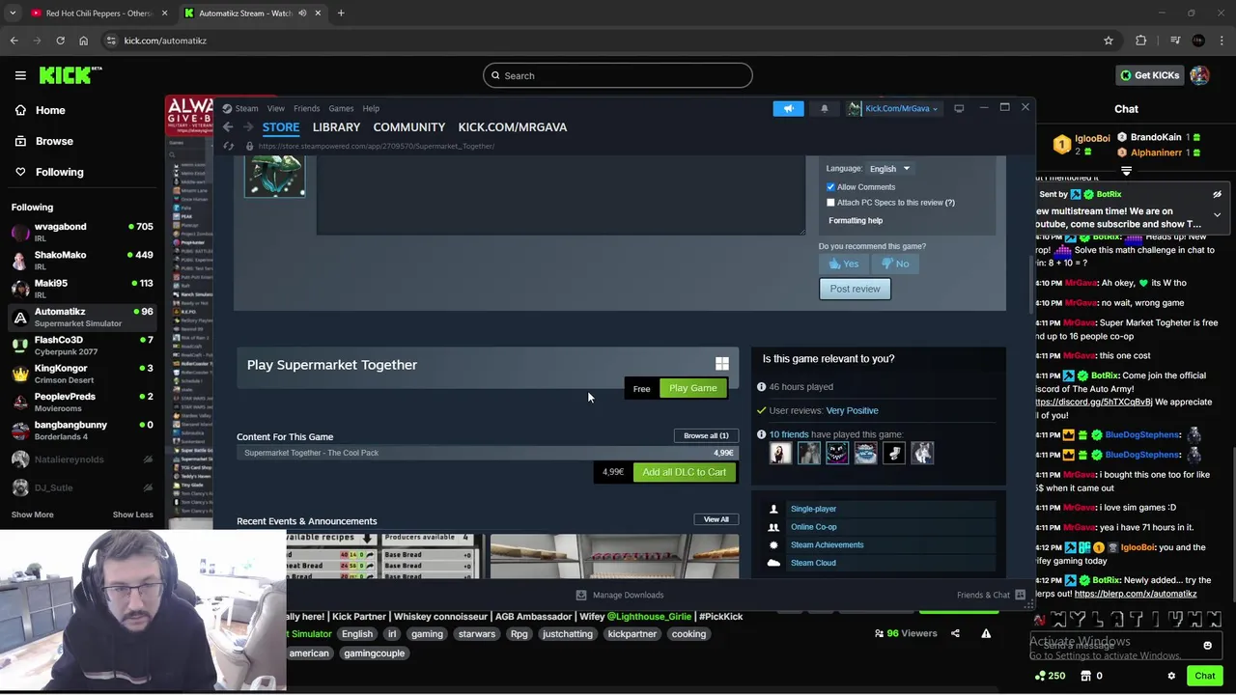
Task: Click the Windows platform icon
Action: click(x=721, y=364)
